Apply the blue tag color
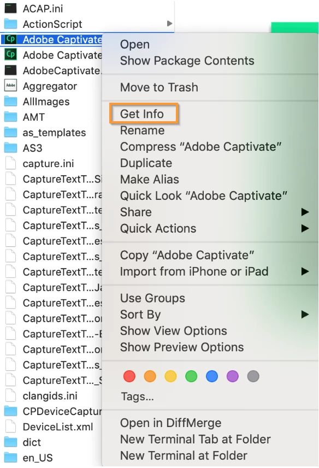Screen dimensions: 319x468 pyautogui.click(x=212, y=376)
